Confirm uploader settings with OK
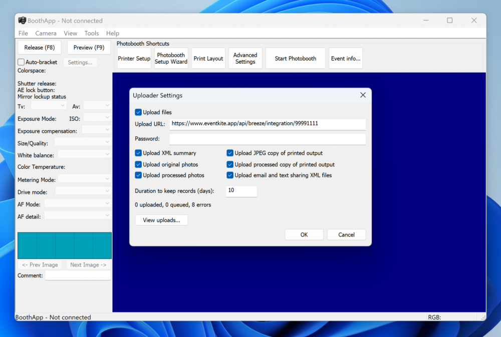The height and width of the screenshot is (337, 501). click(304, 235)
